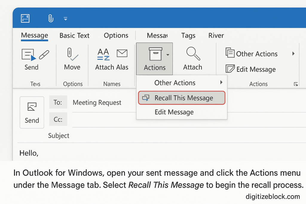Click the digitizeblock.com text
Screen dimensions: 306x204
273,197
